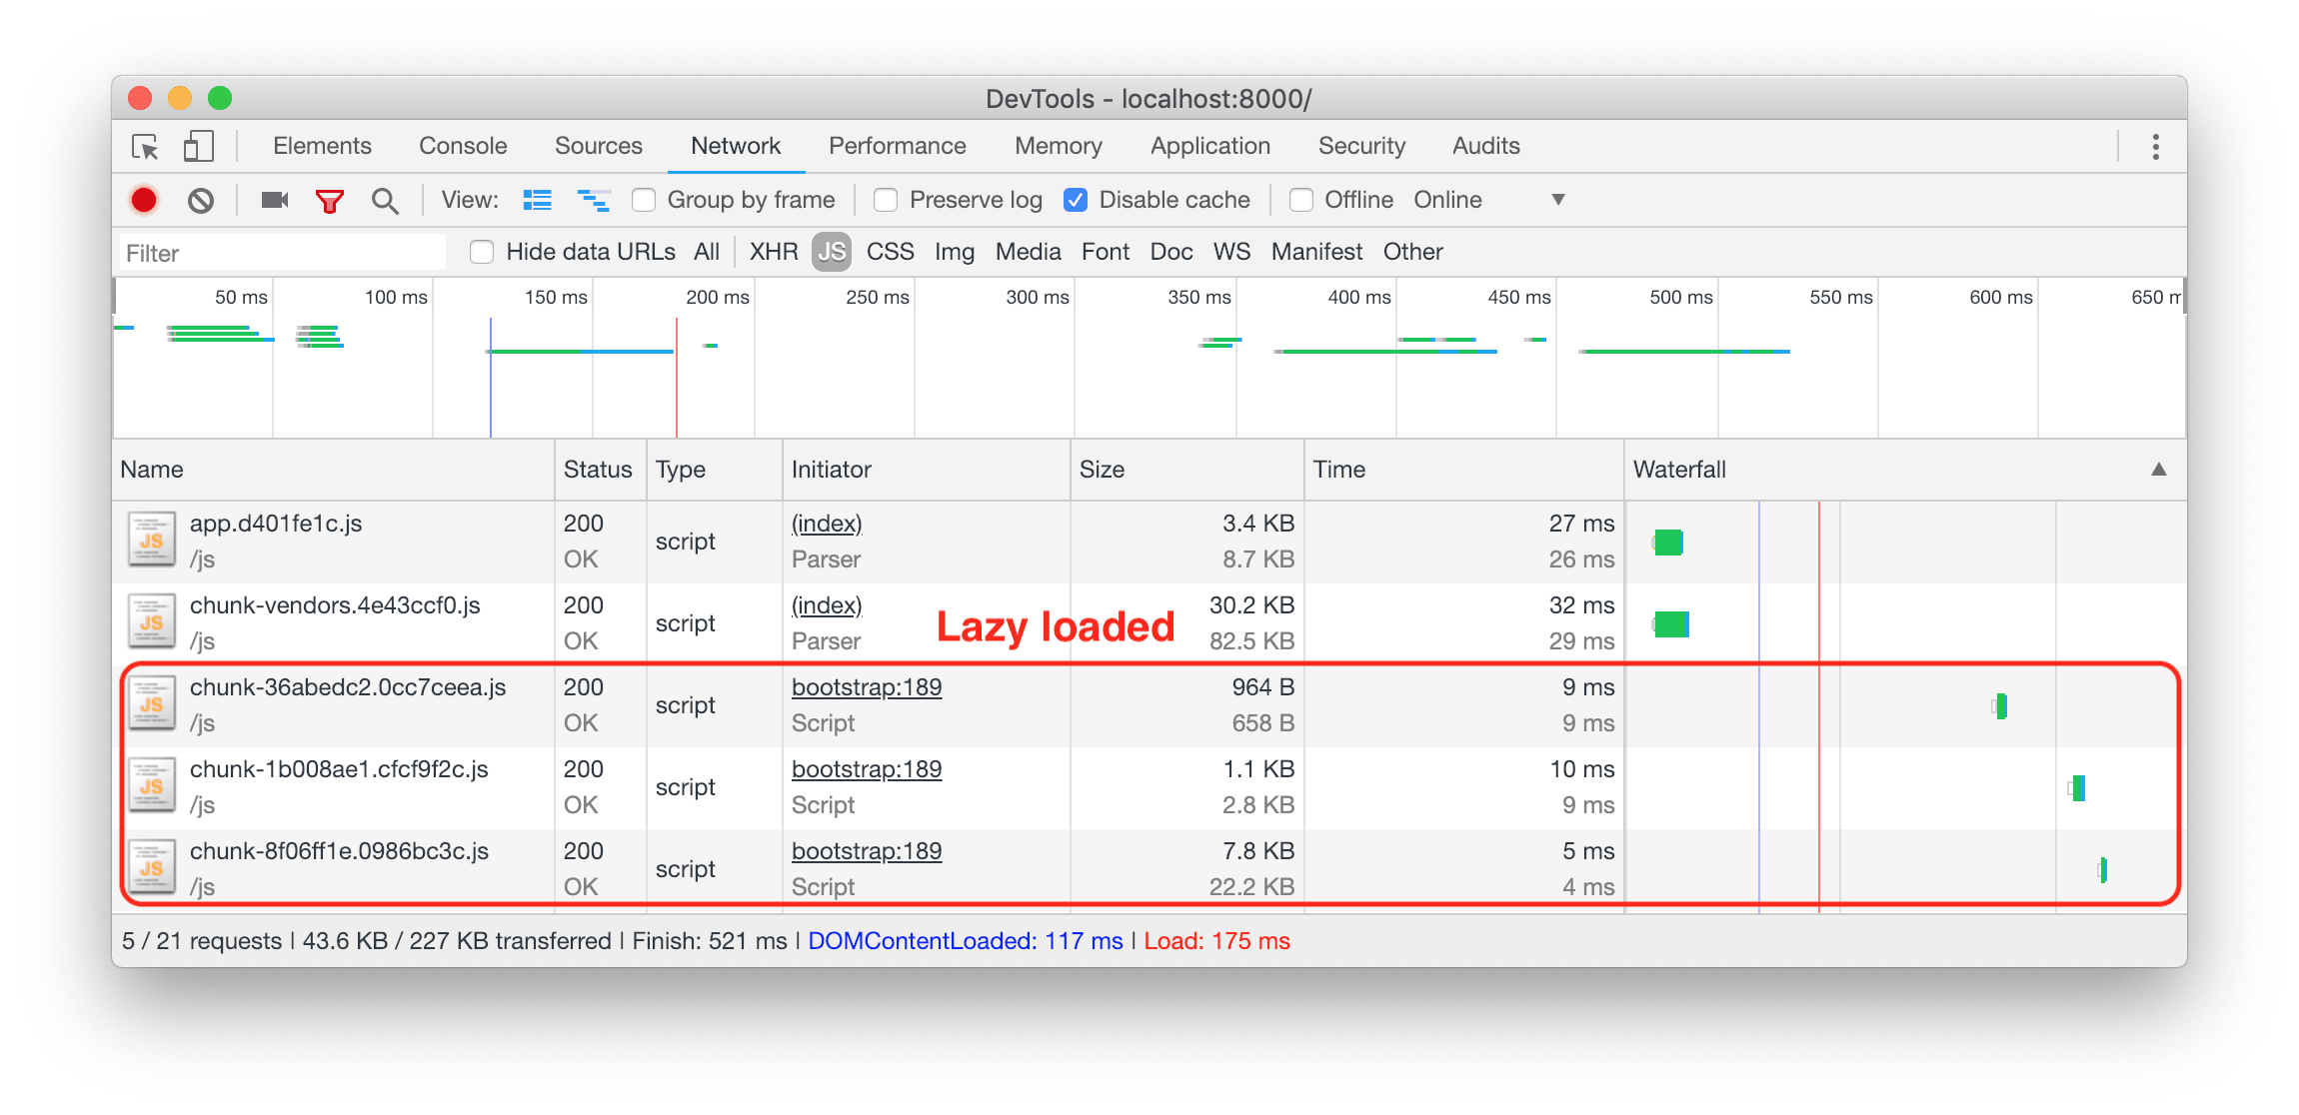
Task: Enable the Preserve log checkbox
Action: [886, 200]
